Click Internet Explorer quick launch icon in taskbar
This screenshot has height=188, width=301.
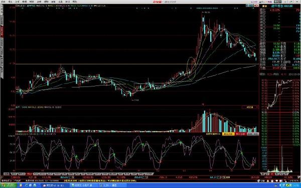(27, 185)
